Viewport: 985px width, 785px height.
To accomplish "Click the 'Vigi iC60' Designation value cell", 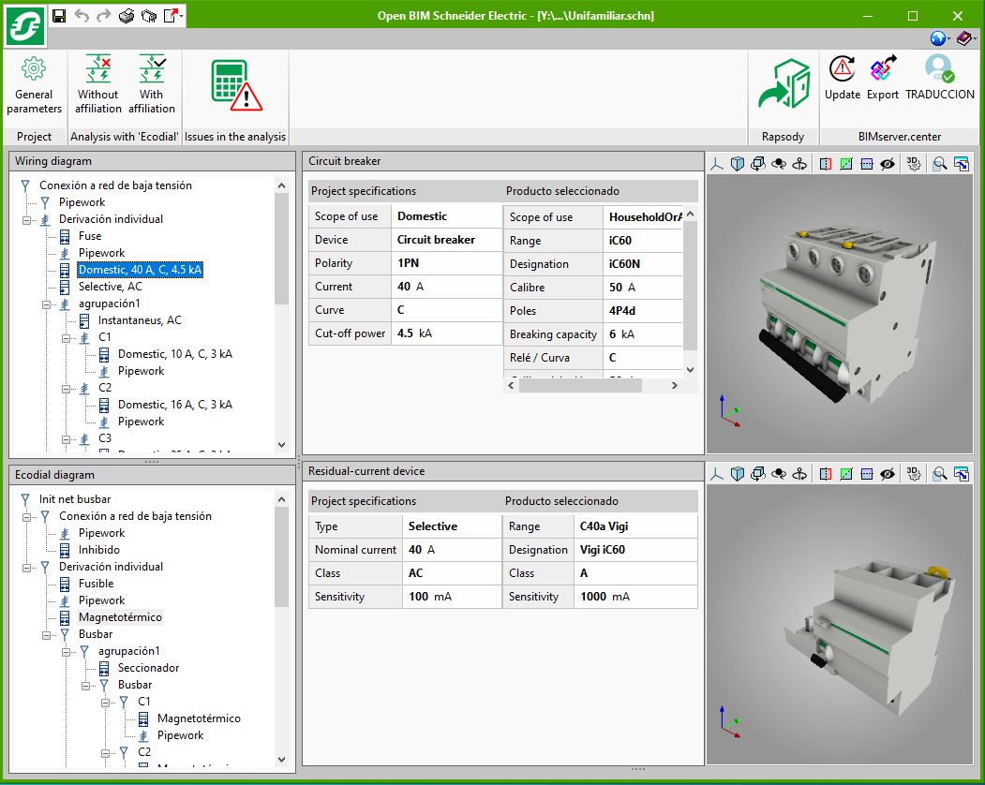I will tap(635, 550).
